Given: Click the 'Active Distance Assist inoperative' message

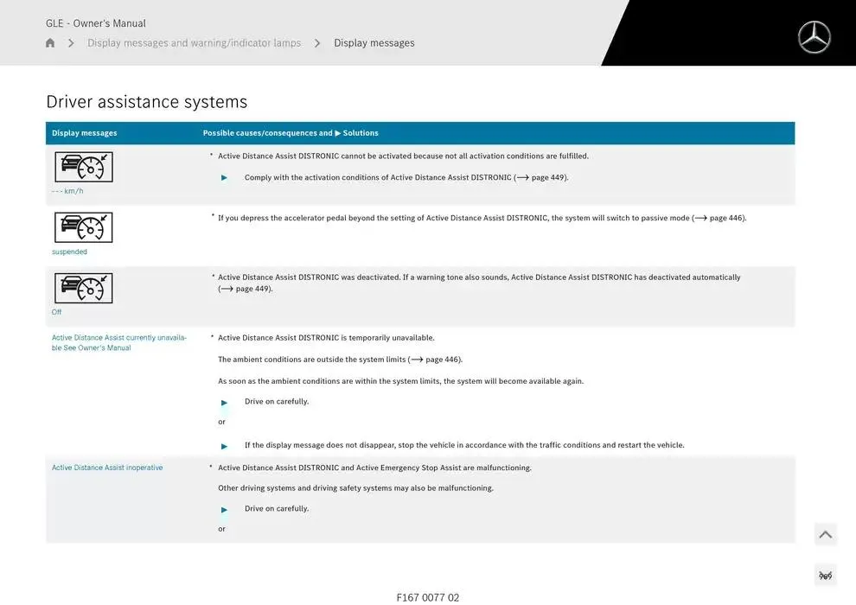Looking at the screenshot, I should [107, 468].
